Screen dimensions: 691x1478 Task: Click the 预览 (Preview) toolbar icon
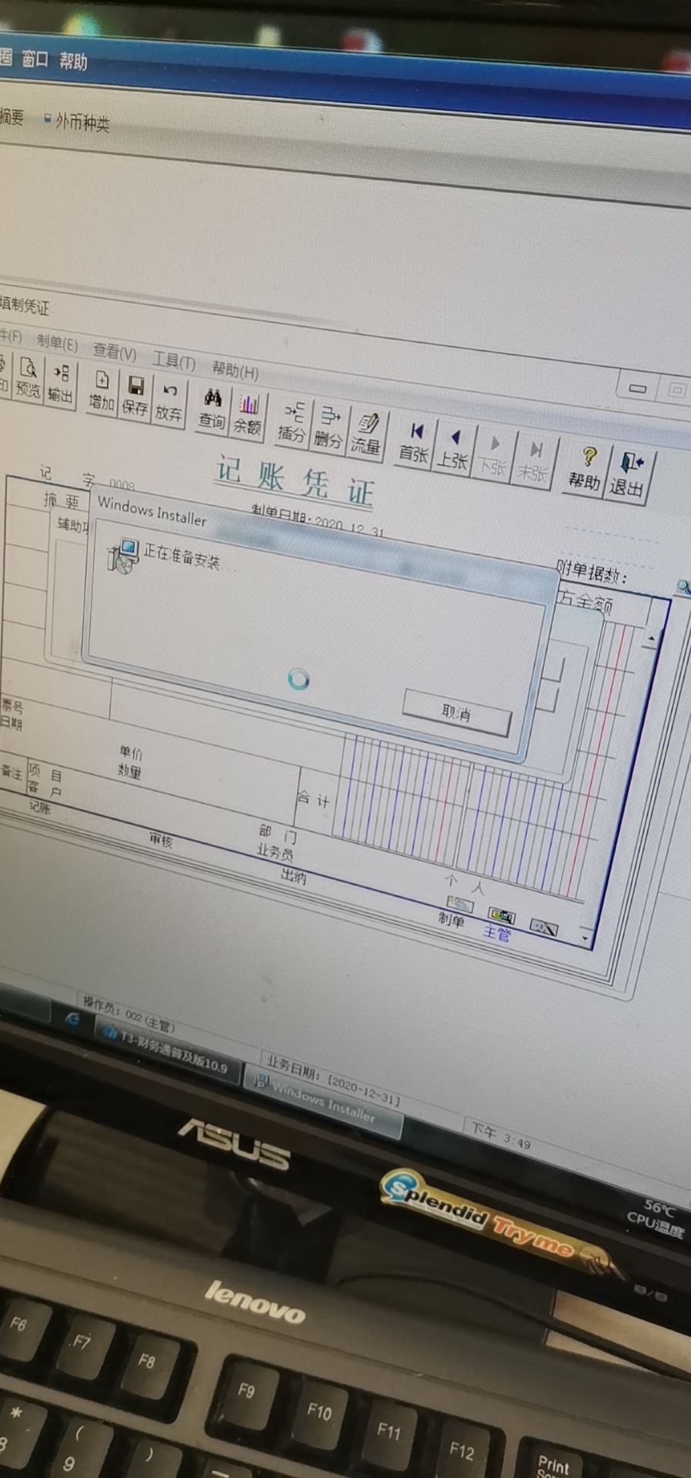click(28, 378)
